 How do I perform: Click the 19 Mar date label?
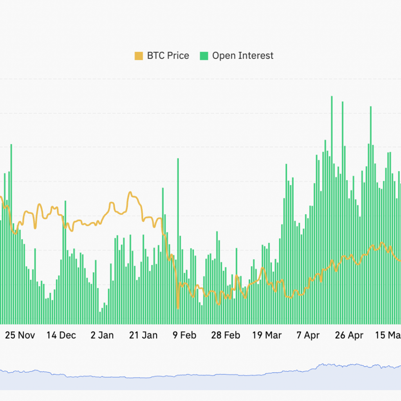267,335
